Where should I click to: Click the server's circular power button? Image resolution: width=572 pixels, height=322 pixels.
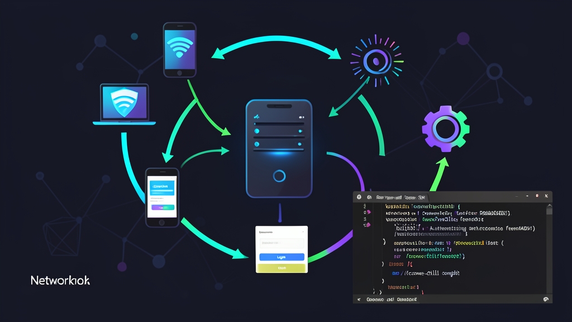(279, 176)
